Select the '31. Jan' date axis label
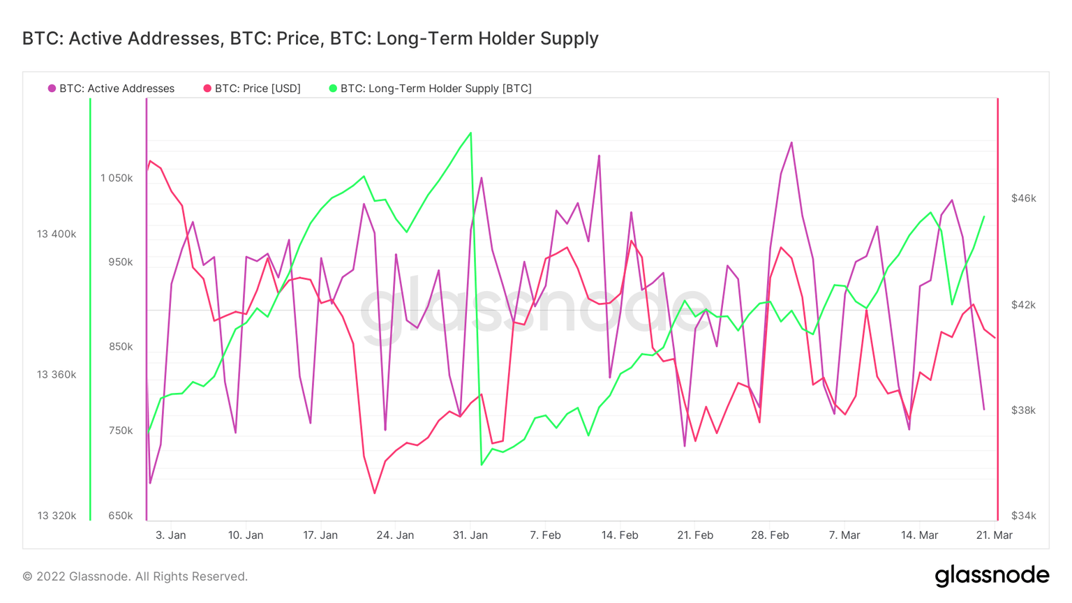1072x603 pixels. pyautogui.click(x=470, y=535)
